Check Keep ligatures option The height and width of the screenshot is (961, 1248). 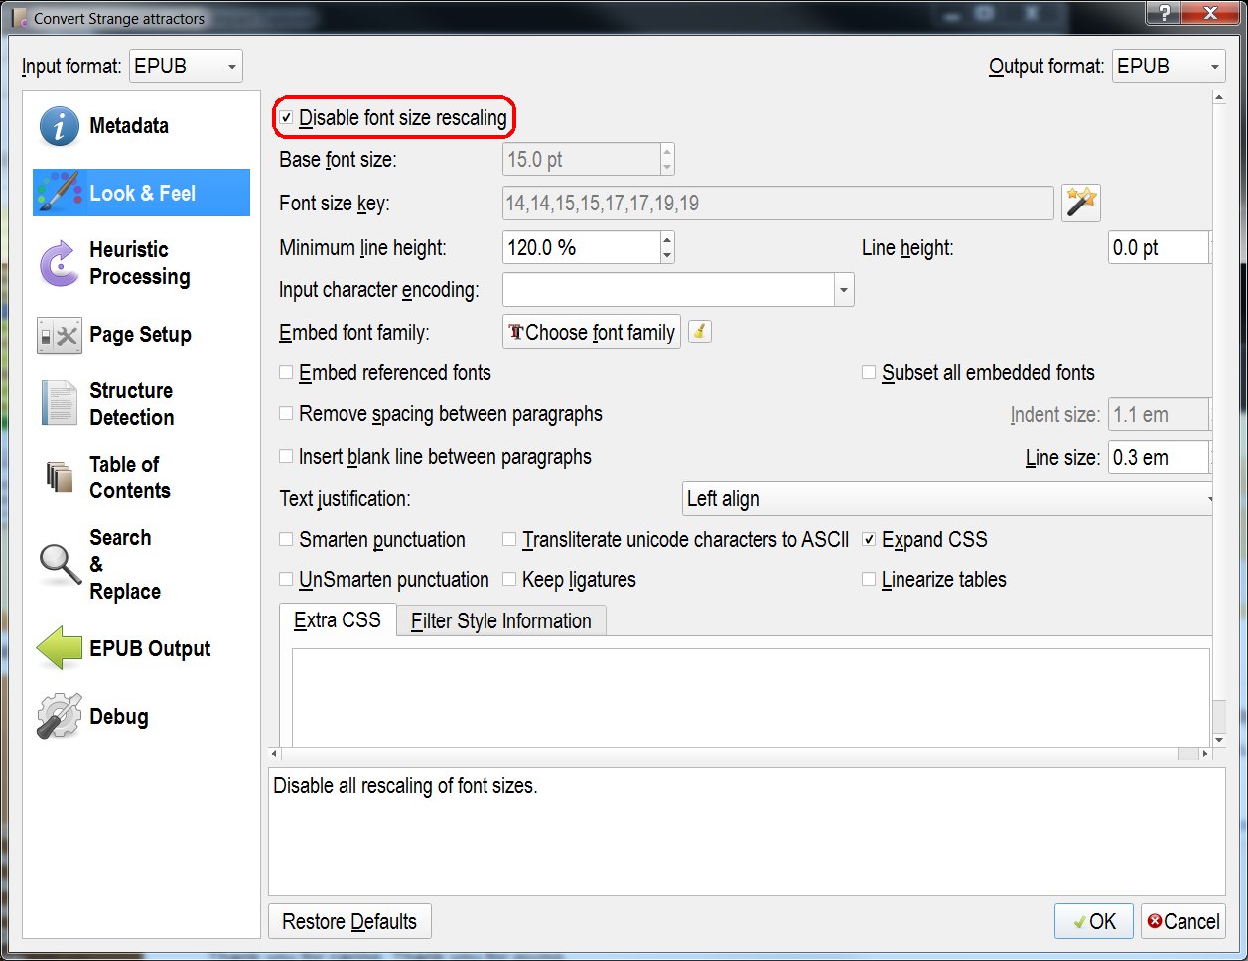click(x=509, y=580)
